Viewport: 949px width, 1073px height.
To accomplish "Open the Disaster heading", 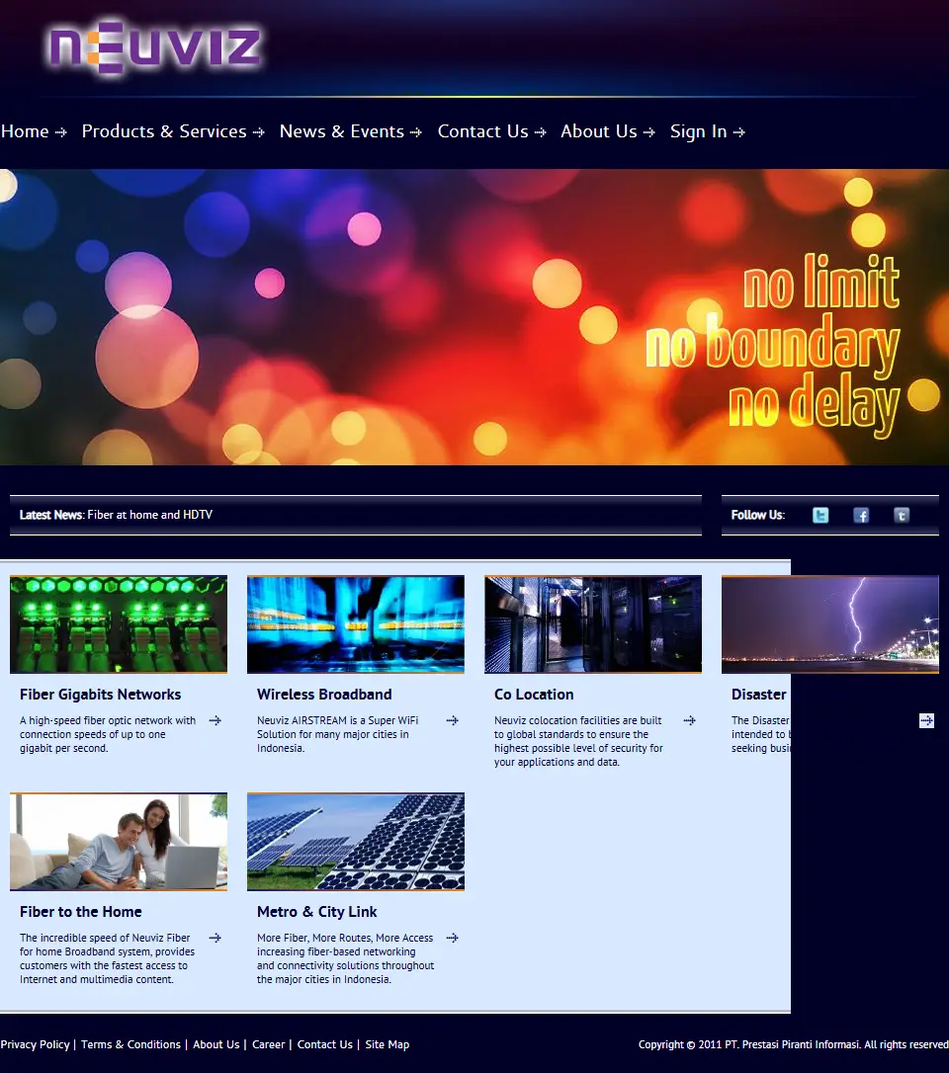I will click(x=758, y=695).
